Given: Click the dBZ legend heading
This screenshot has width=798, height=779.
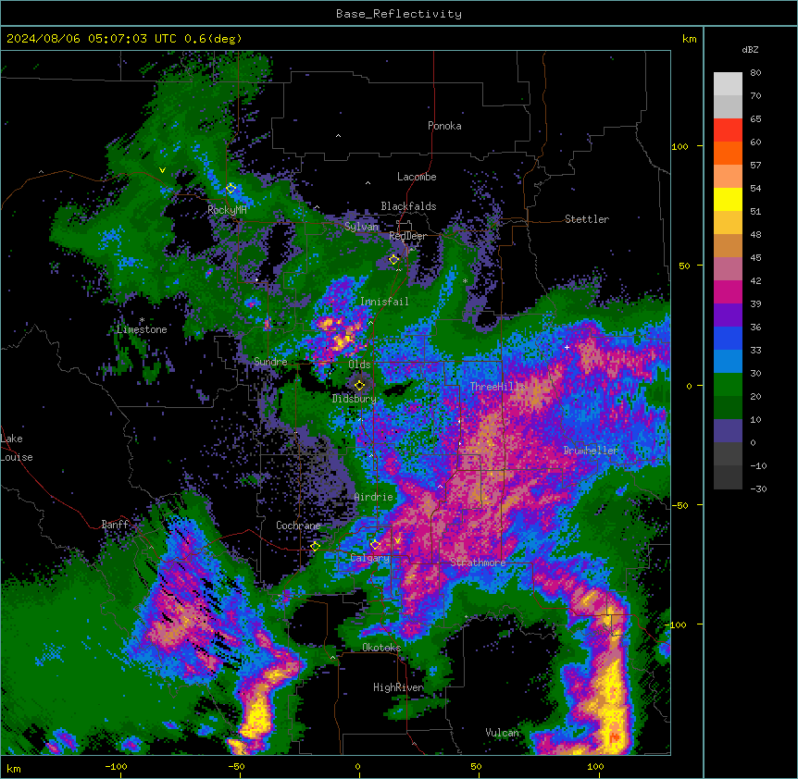Looking at the screenshot, I should tap(750, 49).
